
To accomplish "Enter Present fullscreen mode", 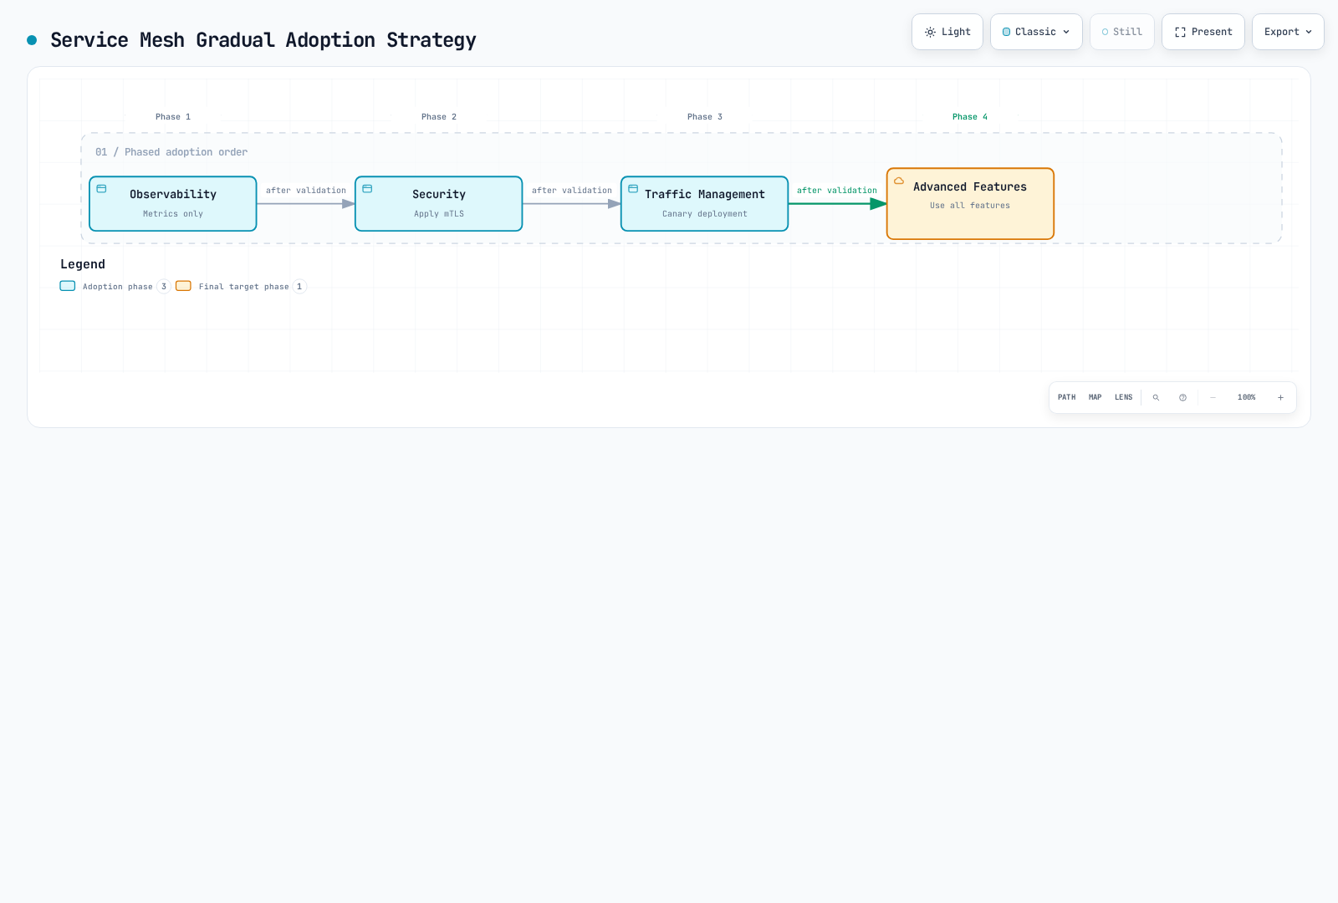I will pos(1203,32).
